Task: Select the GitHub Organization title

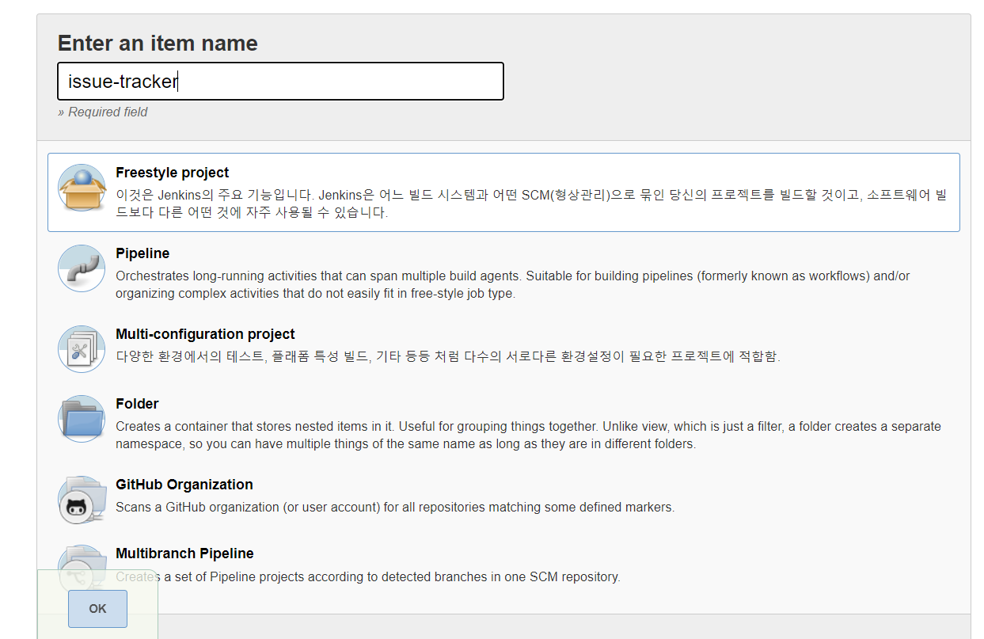Action: [x=184, y=485]
